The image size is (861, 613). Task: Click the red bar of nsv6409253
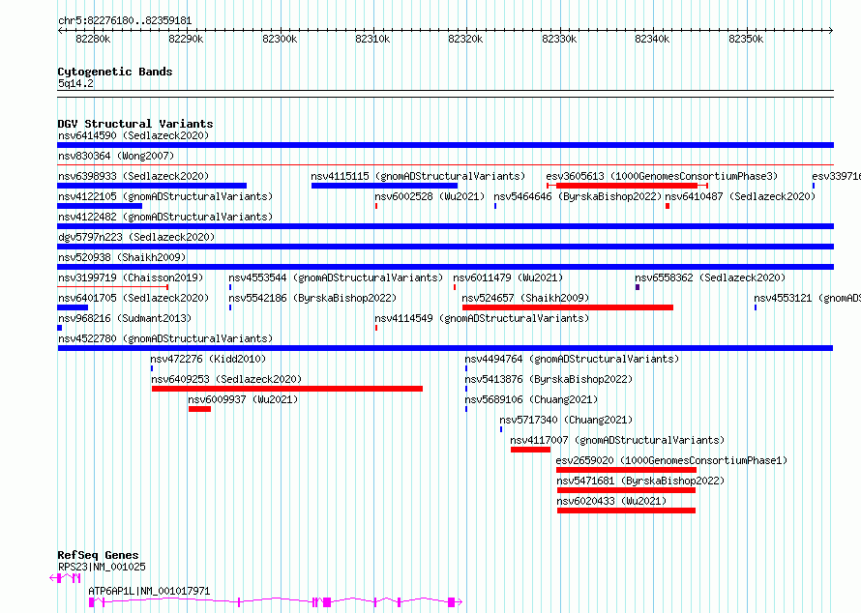click(x=287, y=389)
